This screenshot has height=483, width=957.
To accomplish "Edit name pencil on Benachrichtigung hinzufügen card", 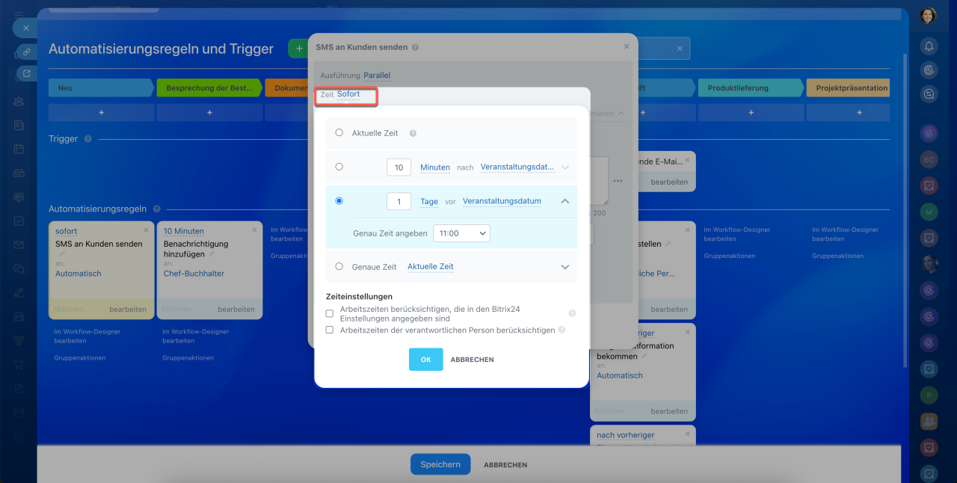I will pos(212,254).
